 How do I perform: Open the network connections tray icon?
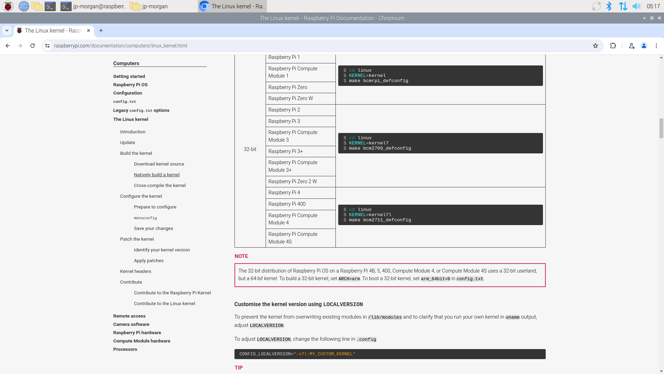623,6
